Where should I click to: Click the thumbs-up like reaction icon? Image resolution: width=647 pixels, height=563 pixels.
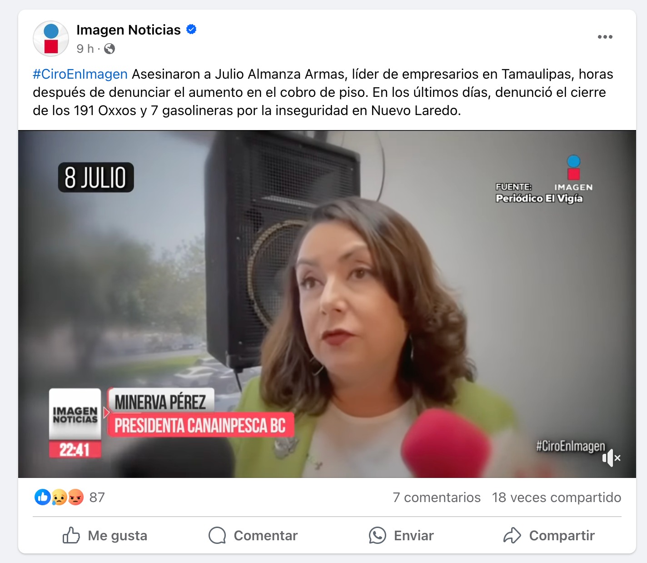coord(42,497)
